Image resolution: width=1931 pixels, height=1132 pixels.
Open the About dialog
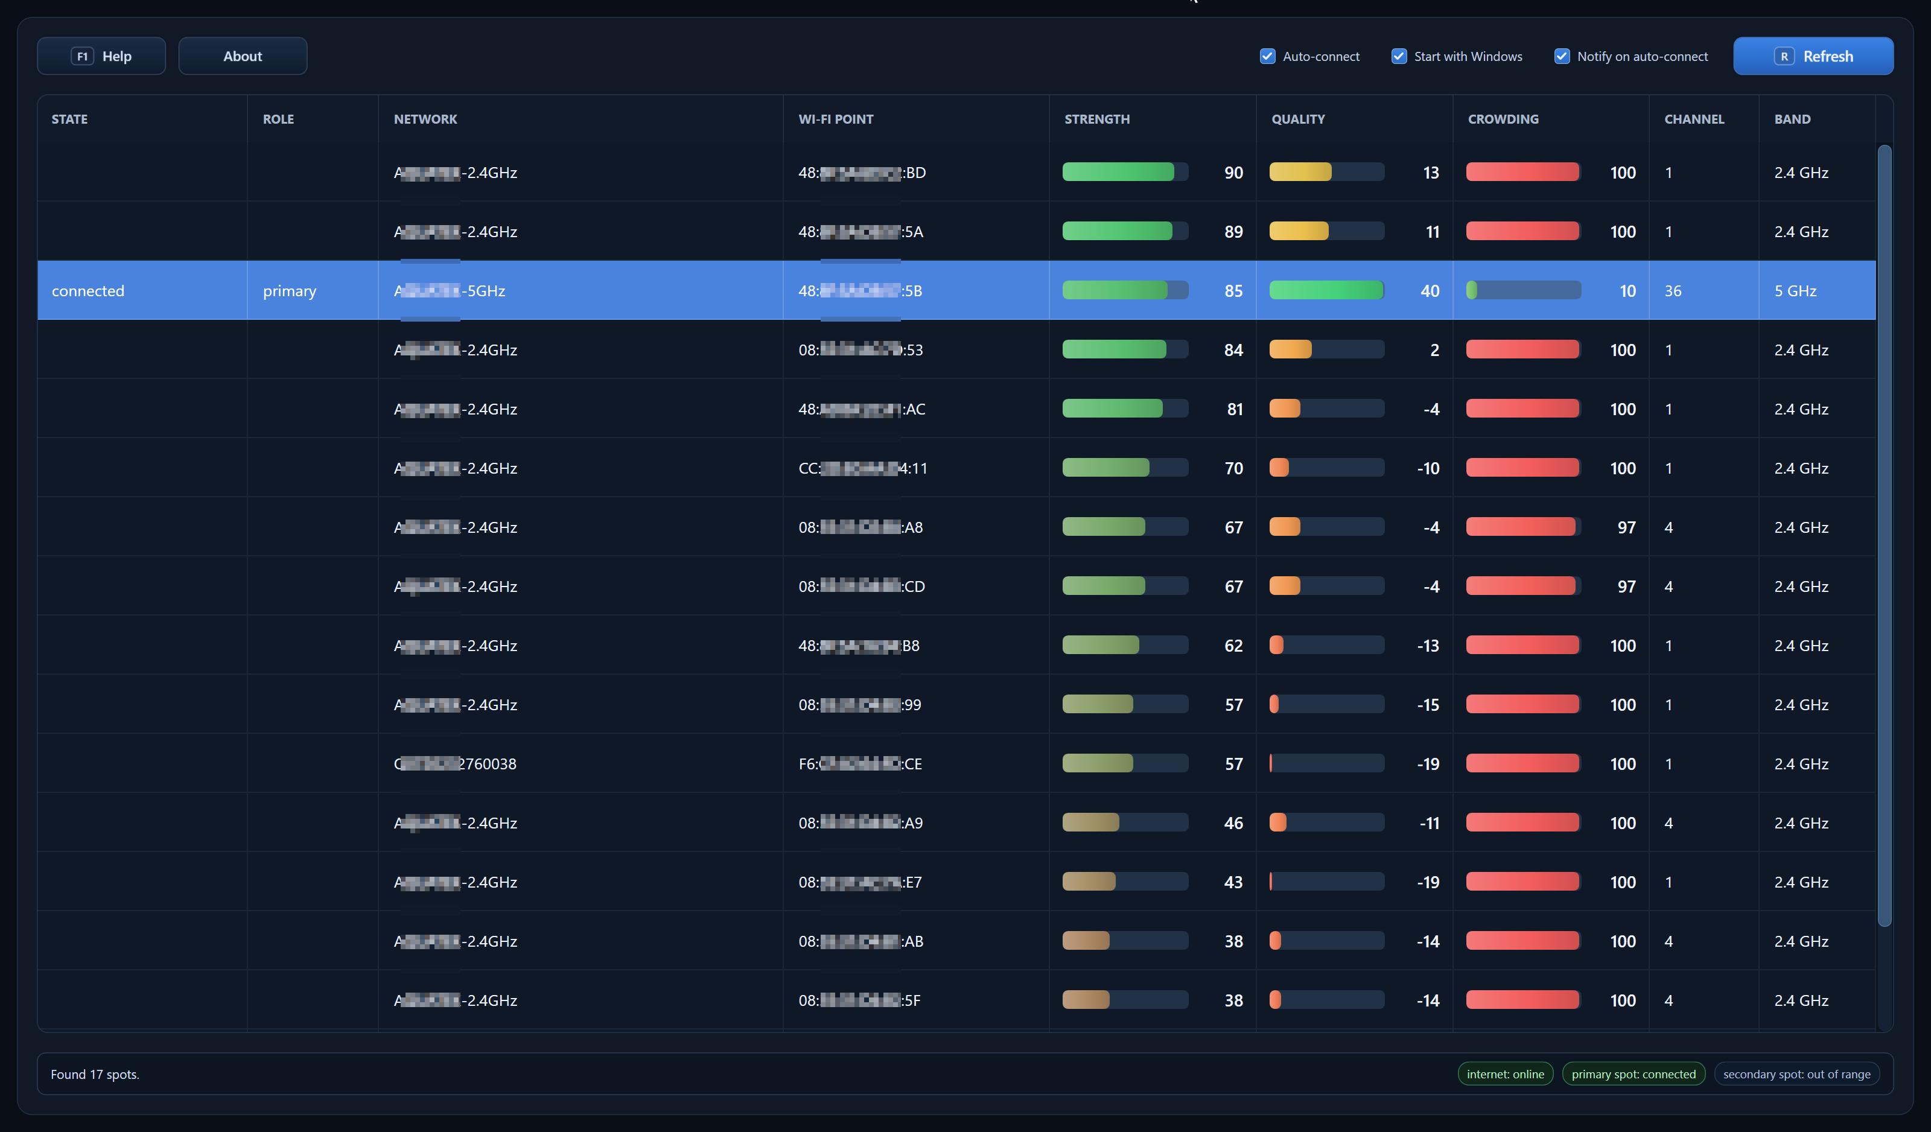tap(242, 56)
